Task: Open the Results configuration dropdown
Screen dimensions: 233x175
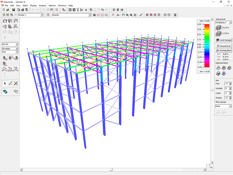Action: [89, 15]
